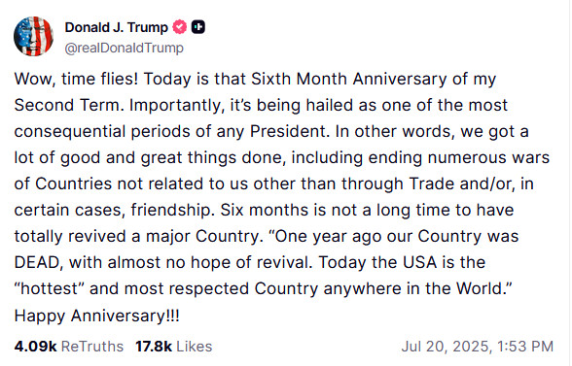Click the word Trade in post text
The height and width of the screenshot is (366, 572).
[x=432, y=183]
